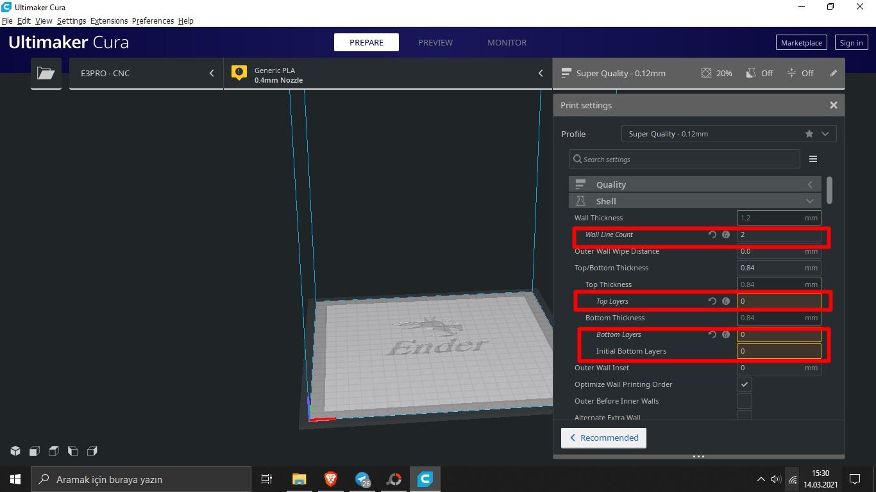The height and width of the screenshot is (492, 876).
Task: Open Telegram from taskbar
Action: pos(363,479)
